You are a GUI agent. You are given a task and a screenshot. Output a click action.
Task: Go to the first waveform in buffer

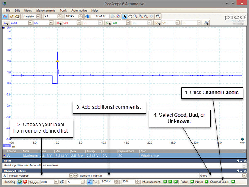pyautogui.click(x=87, y=16)
